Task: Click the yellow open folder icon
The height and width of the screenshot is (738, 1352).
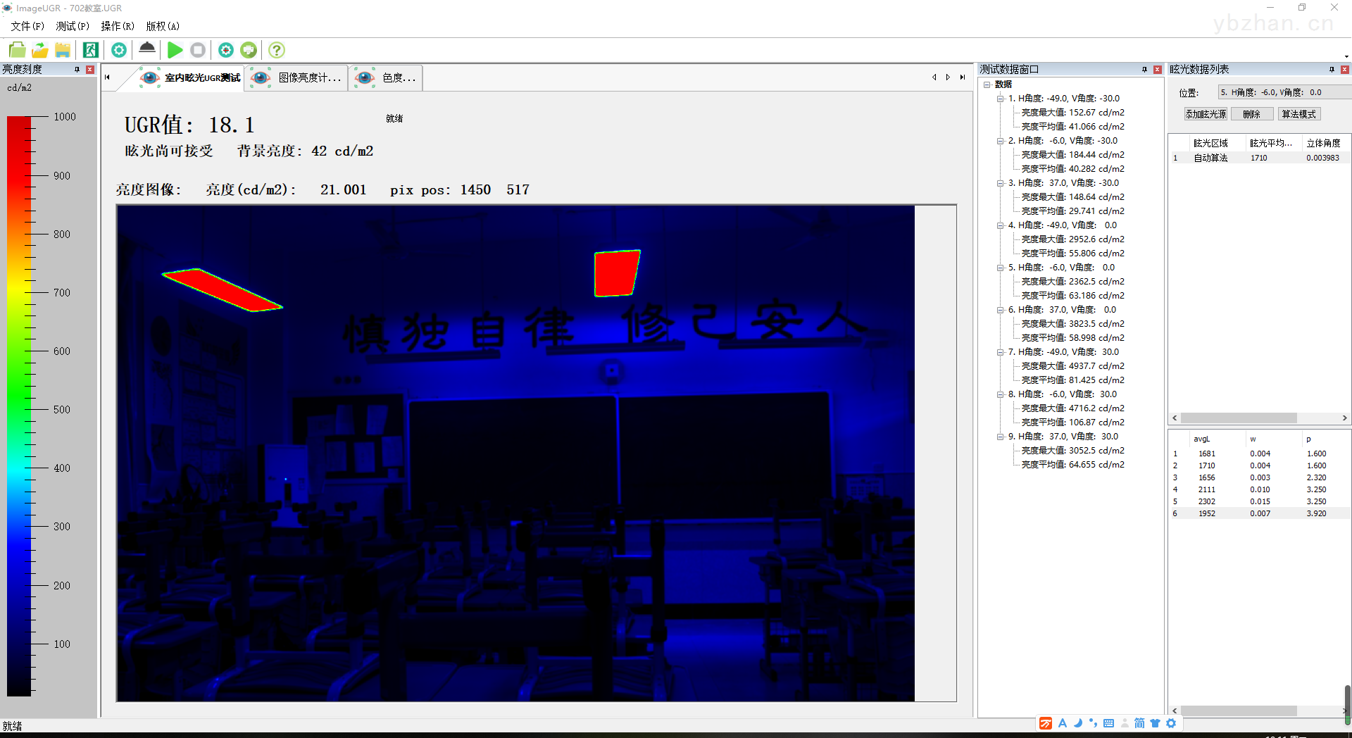Action: point(40,50)
